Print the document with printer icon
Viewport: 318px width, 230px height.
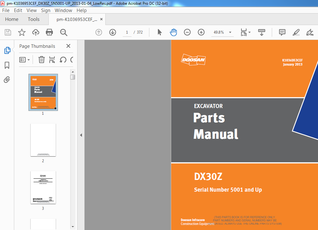click(x=49, y=32)
